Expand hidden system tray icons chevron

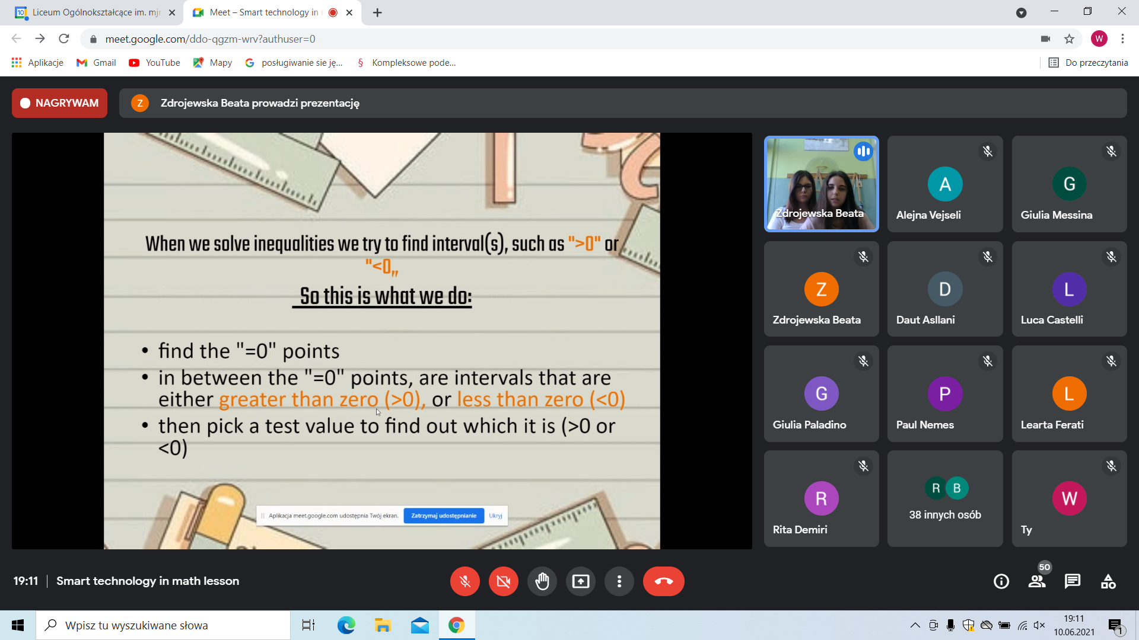pyautogui.click(x=915, y=625)
